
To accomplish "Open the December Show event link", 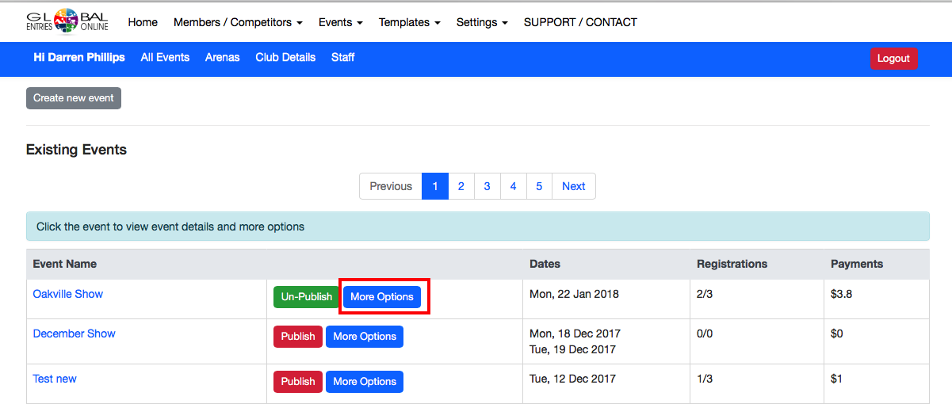I will (74, 333).
